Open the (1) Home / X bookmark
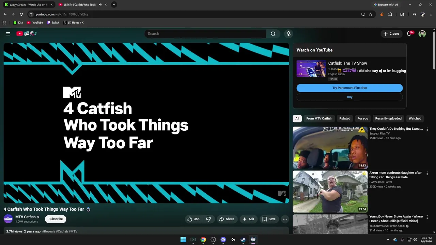436x245 pixels. click(x=73, y=23)
